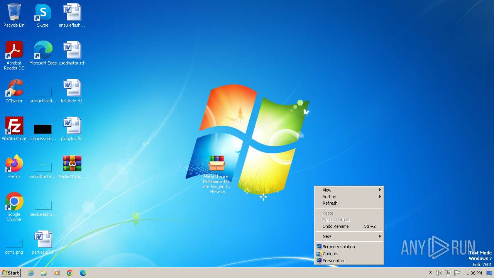Expand the View submenu

tap(349, 190)
